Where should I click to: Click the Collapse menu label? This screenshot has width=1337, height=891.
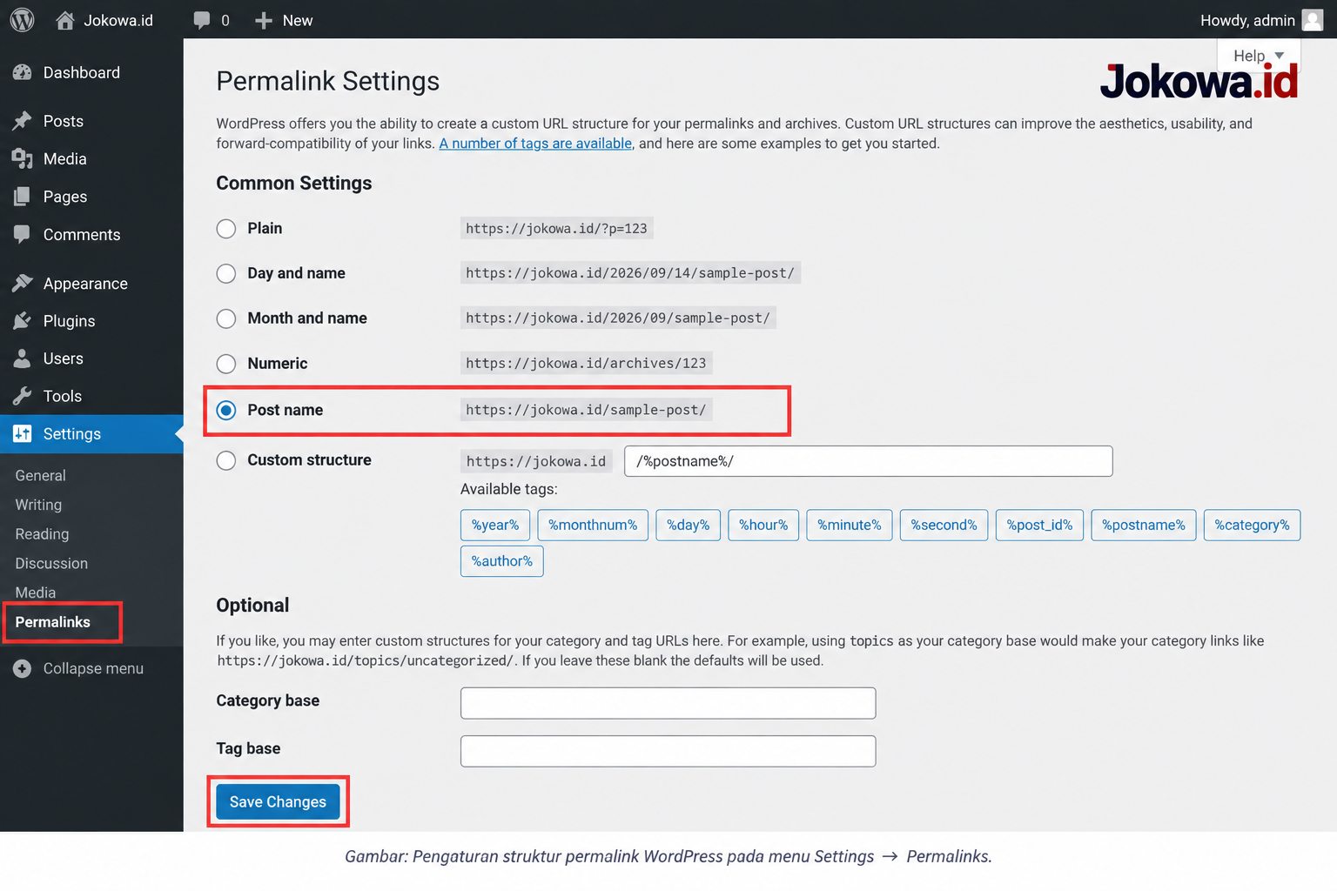pyautogui.click(x=93, y=668)
